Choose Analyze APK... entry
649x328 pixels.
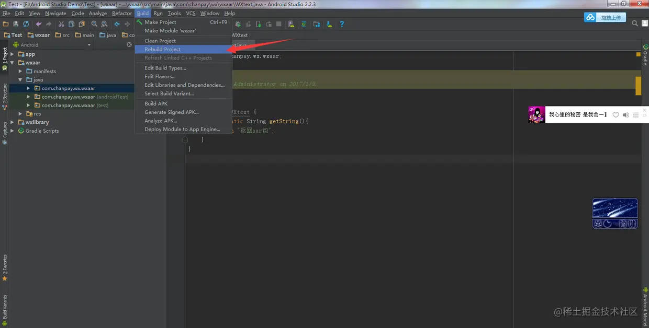click(183, 121)
